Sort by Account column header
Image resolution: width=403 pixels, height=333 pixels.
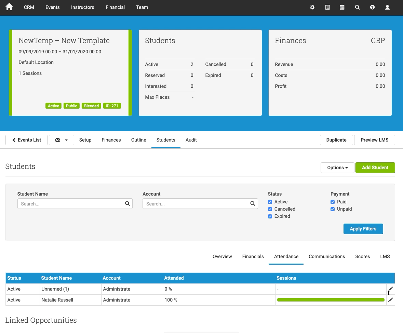pyautogui.click(x=111, y=278)
